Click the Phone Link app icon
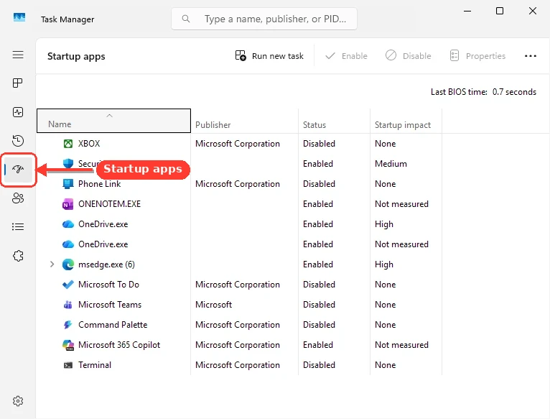Viewport: 550px width, 419px height. [68, 184]
